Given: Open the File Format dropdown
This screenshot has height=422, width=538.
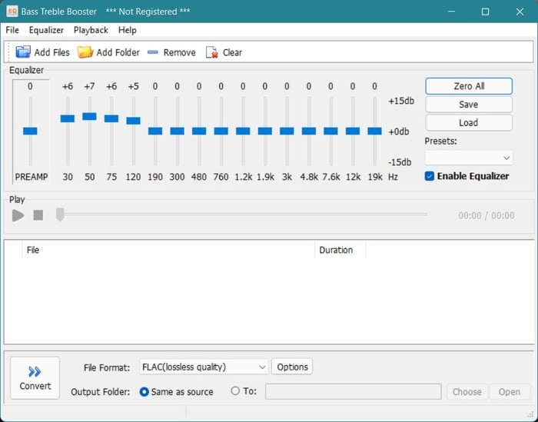Looking at the screenshot, I should click(204, 367).
